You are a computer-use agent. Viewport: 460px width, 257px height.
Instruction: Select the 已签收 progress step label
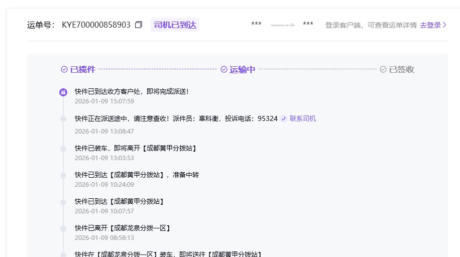tap(402, 70)
